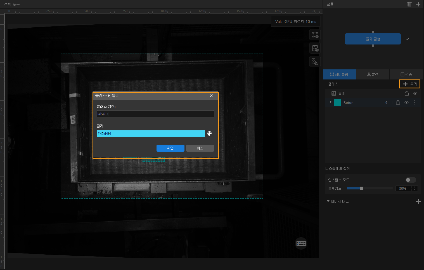This screenshot has width=424, height=270.
Task: Click the trash icon in module panel
Action: tap(409, 4)
